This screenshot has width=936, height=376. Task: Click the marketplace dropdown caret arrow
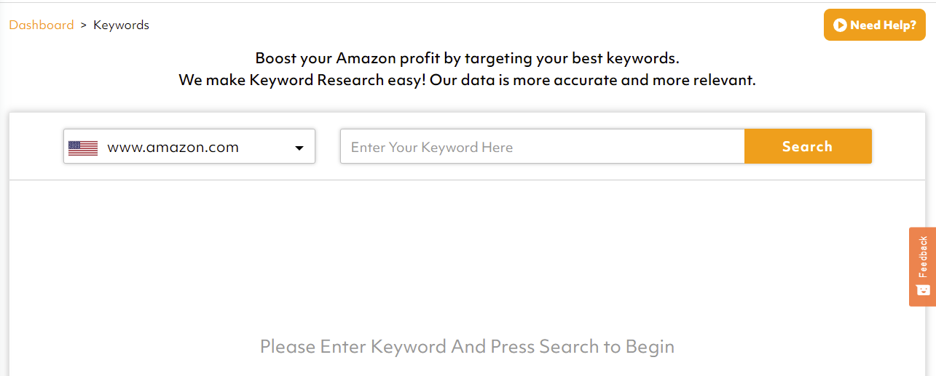299,148
